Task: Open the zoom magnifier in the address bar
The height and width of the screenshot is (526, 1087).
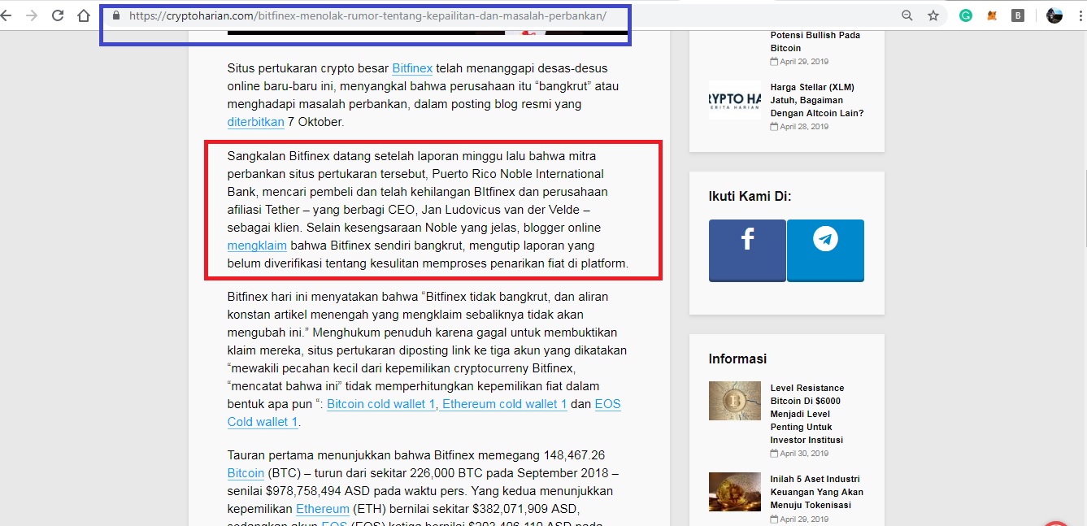Action: [x=907, y=15]
